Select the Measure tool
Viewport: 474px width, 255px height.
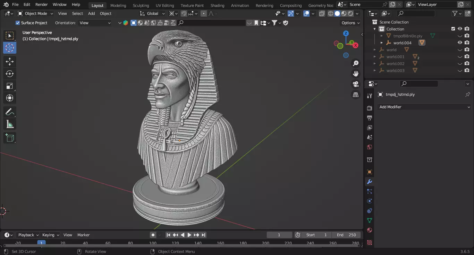[x=10, y=124]
